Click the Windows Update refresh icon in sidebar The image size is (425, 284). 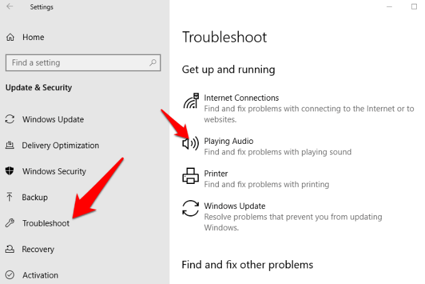(10, 119)
